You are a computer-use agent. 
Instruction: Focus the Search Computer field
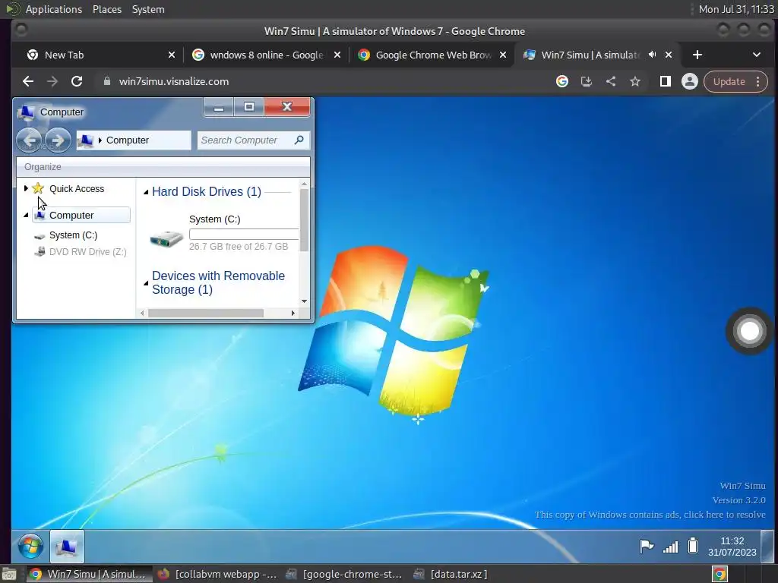click(x=253, y=140)
